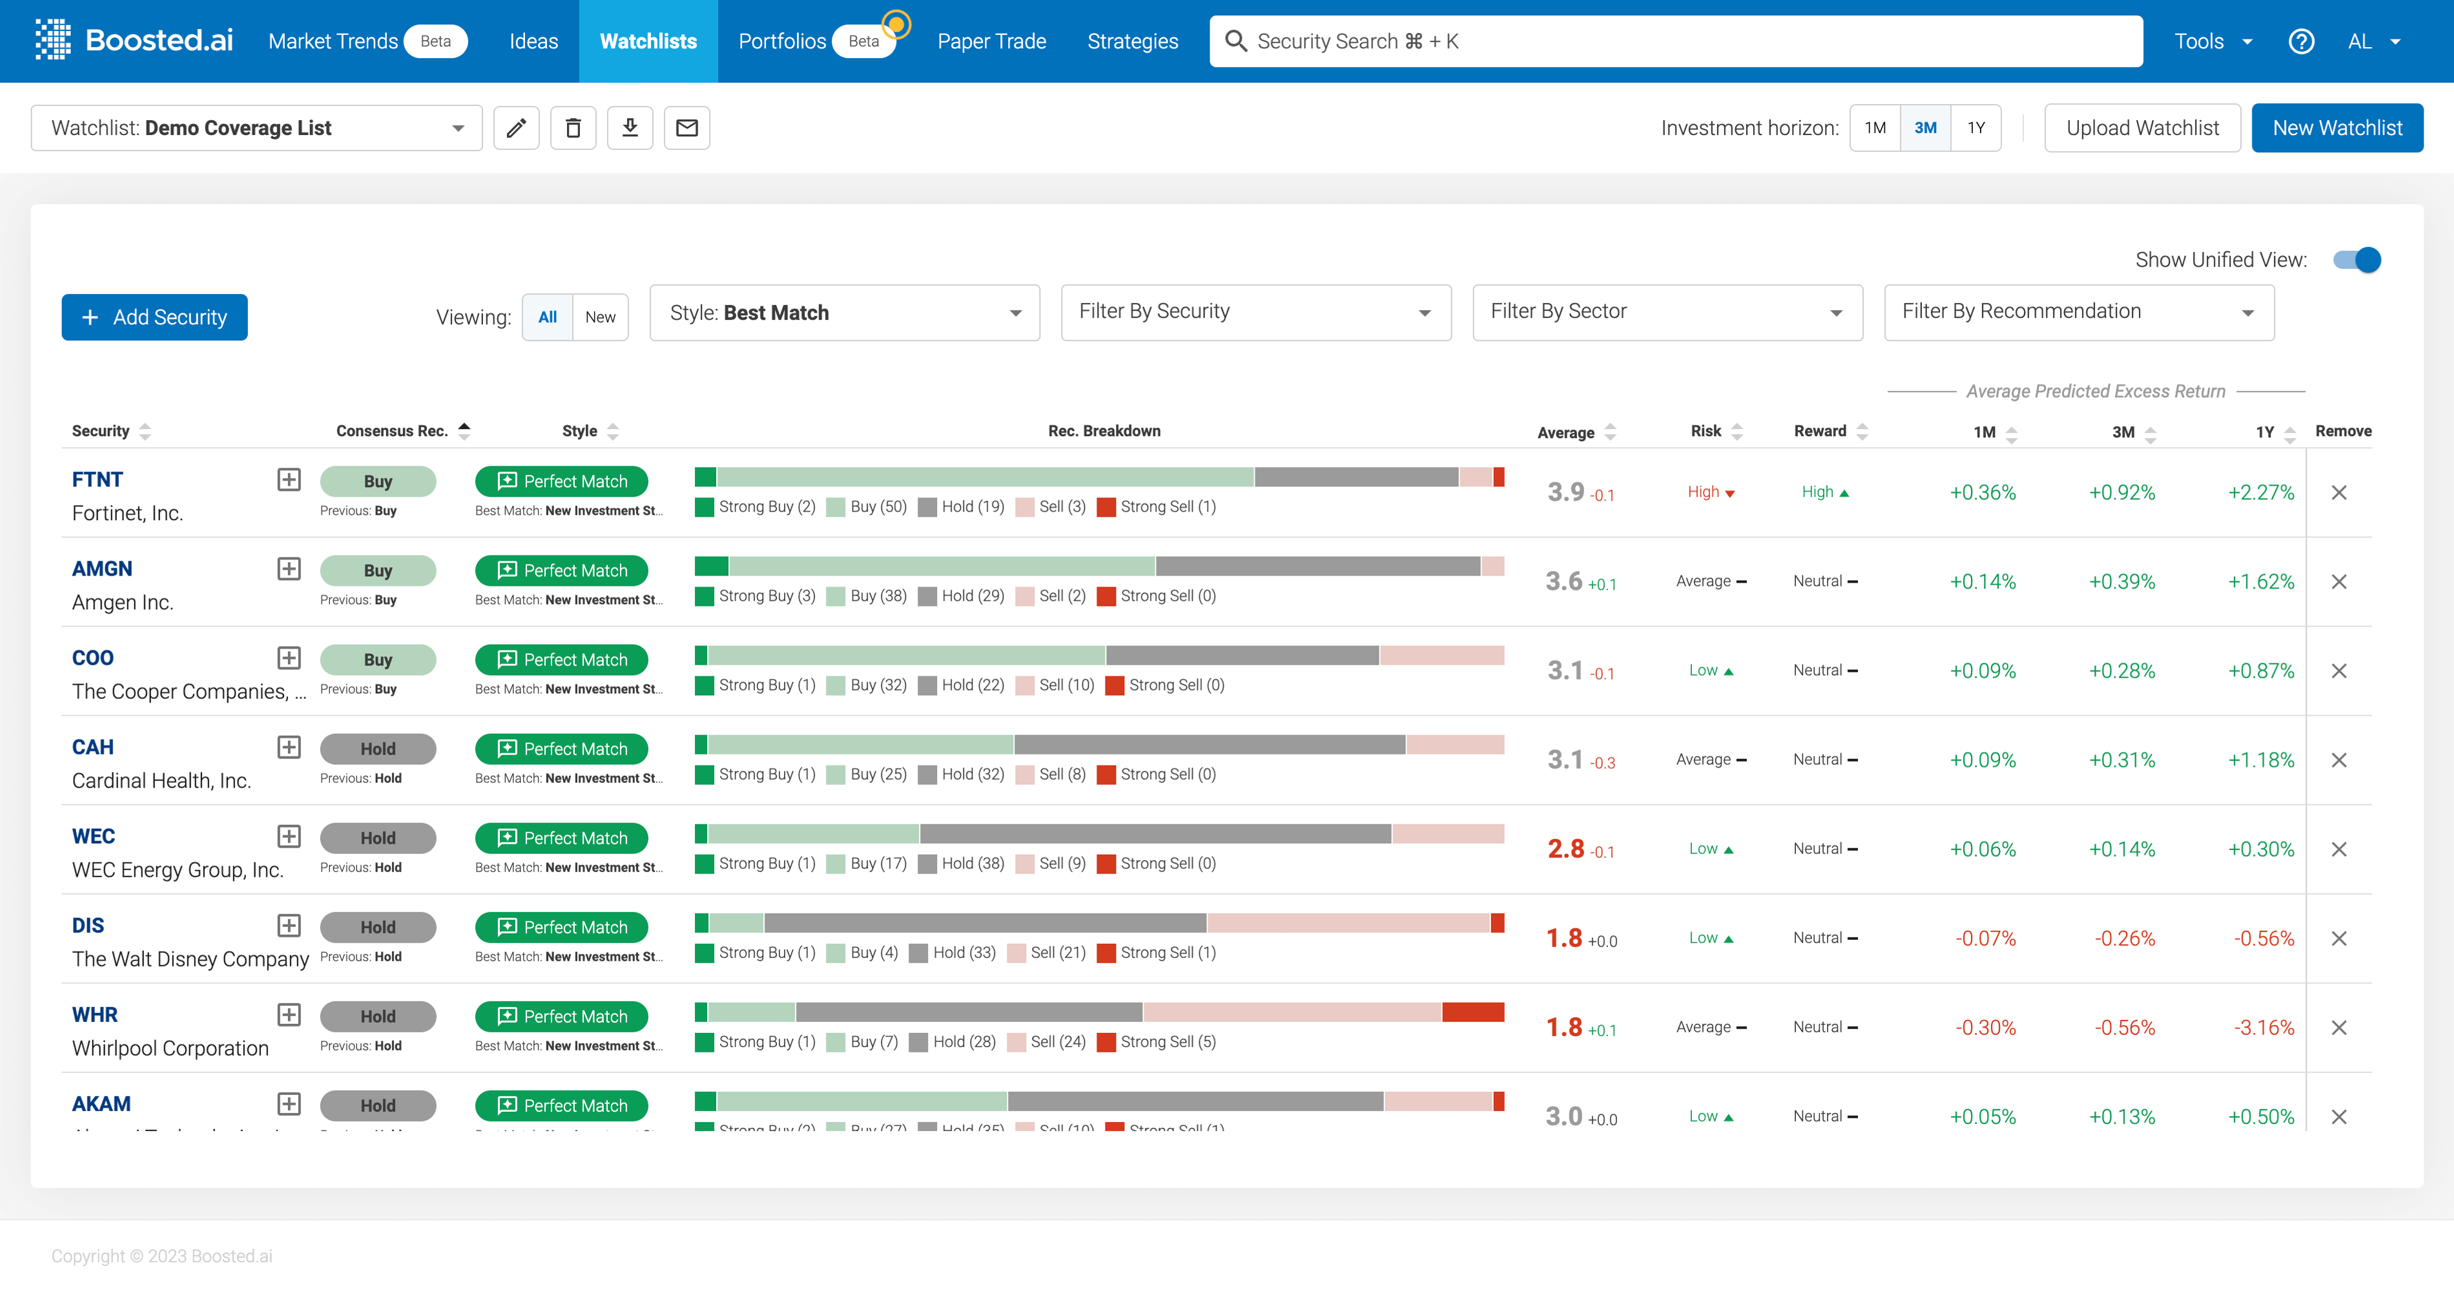Screen dimensions: 2454x1292
Task: Open the Strategies tab
Action: pyautogui.click(x=1131, y=41)
